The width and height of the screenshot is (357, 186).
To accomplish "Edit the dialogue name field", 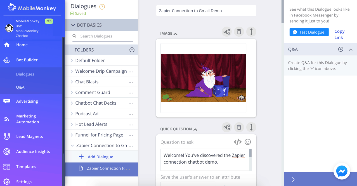I will [x=206, y=11].
